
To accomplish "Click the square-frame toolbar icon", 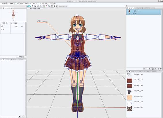I will [x=52, y=6].
